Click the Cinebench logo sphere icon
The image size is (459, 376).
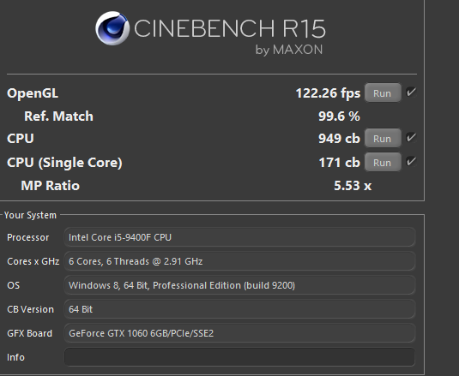click(112, 28)
